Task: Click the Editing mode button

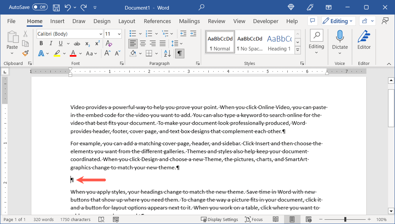Action: pos(338,21)
